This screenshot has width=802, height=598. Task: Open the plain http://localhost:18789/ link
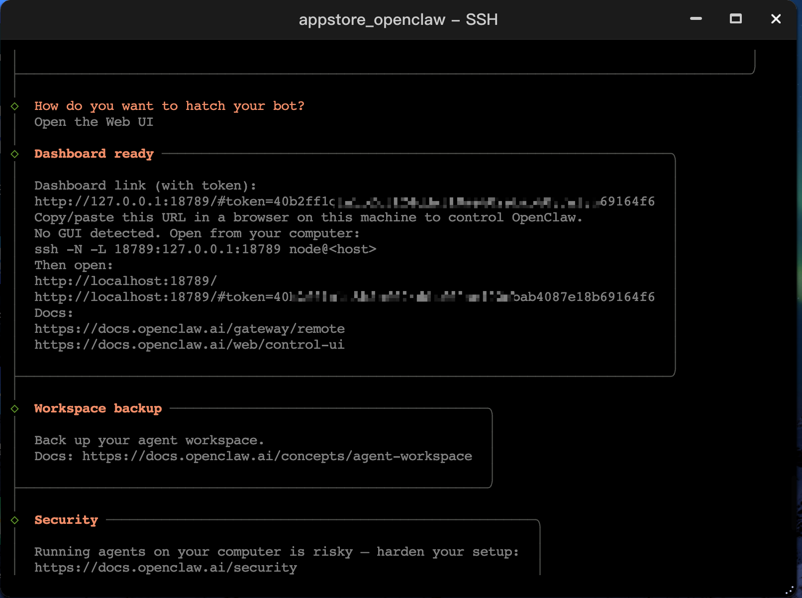coord(125,281)
